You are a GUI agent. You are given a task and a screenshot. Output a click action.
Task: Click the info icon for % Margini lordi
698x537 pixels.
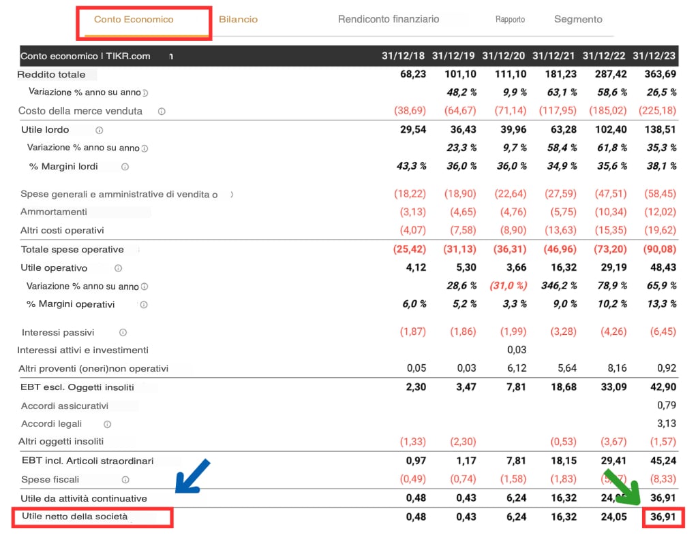click(x=125, y=166)
